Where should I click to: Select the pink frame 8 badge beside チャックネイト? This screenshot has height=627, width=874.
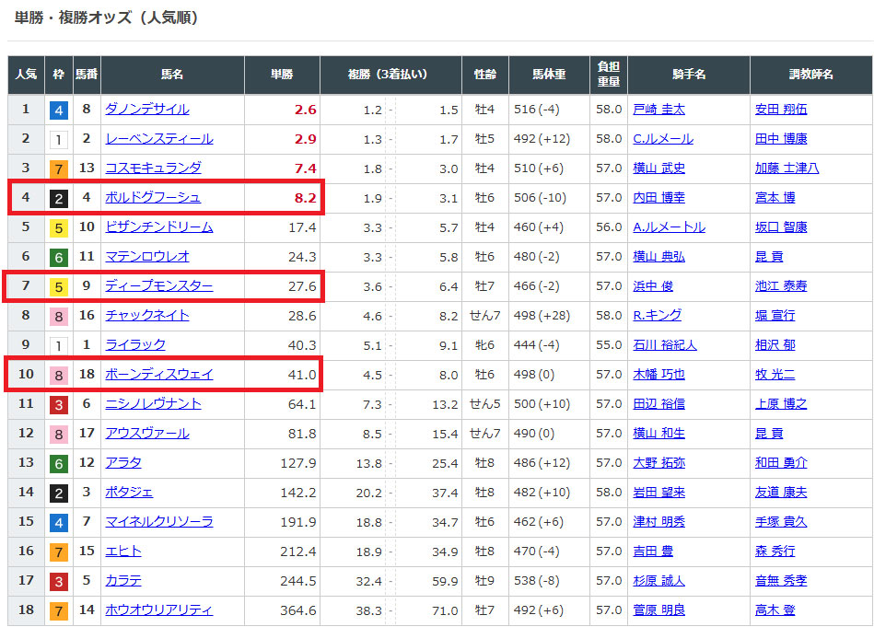coord(59,316)
